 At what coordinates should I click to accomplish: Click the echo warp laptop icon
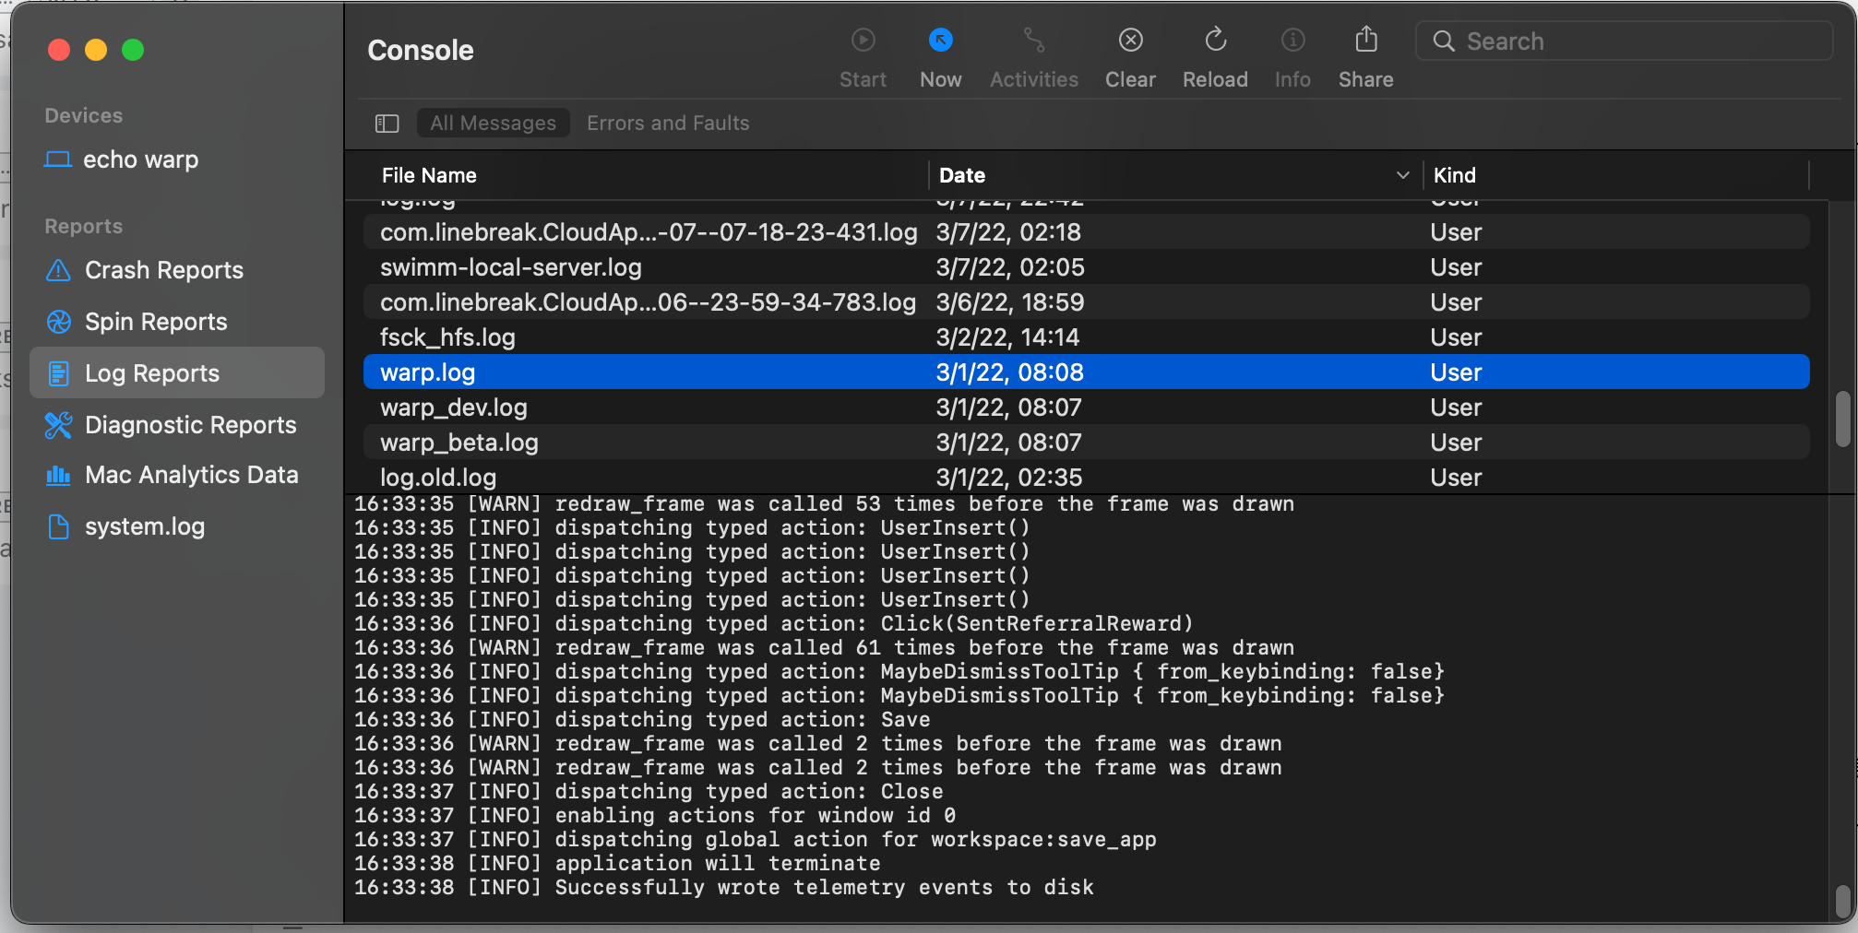(x=58, y=159)
